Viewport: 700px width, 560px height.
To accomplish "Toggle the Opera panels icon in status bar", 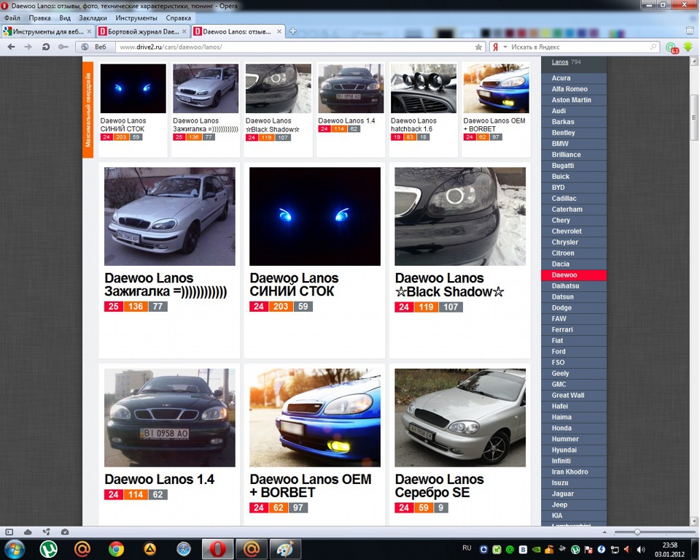I will (9, 532).
